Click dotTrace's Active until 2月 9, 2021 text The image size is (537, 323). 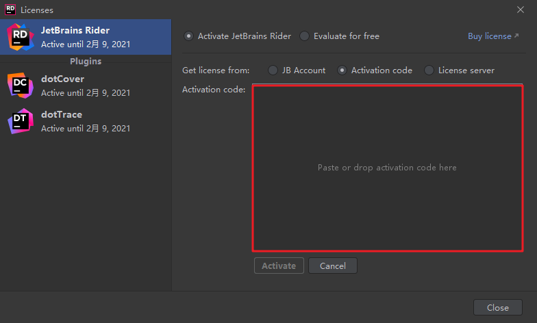(x=86, y=129)
